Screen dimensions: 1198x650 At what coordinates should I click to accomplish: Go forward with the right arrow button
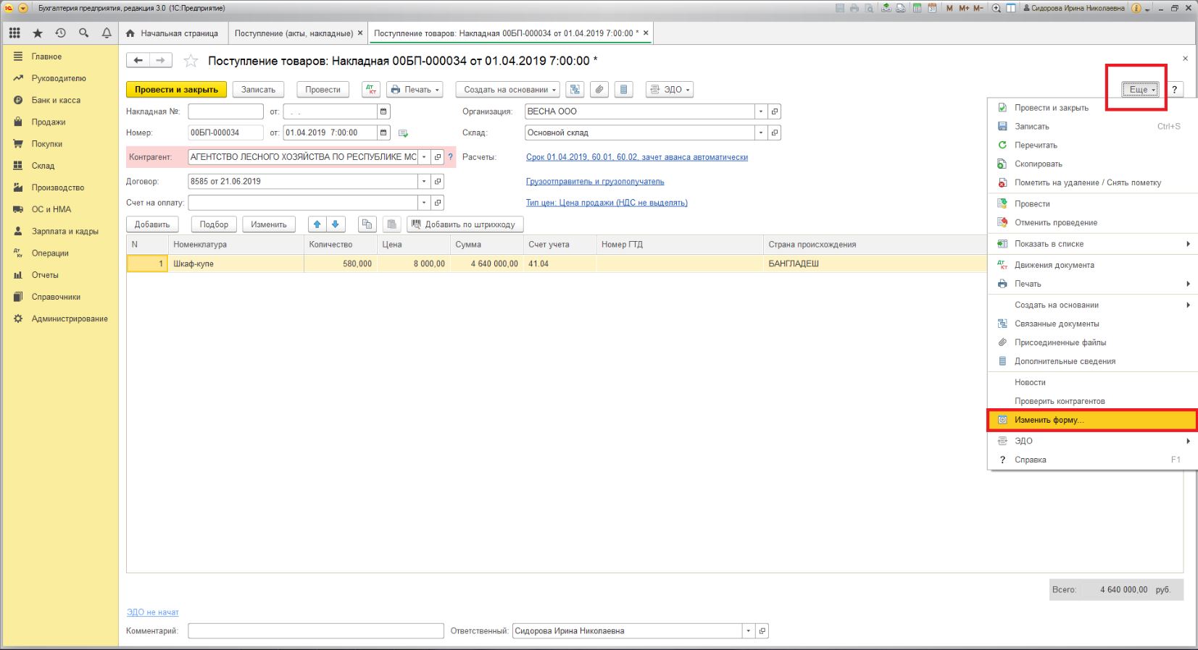[161, 61]
